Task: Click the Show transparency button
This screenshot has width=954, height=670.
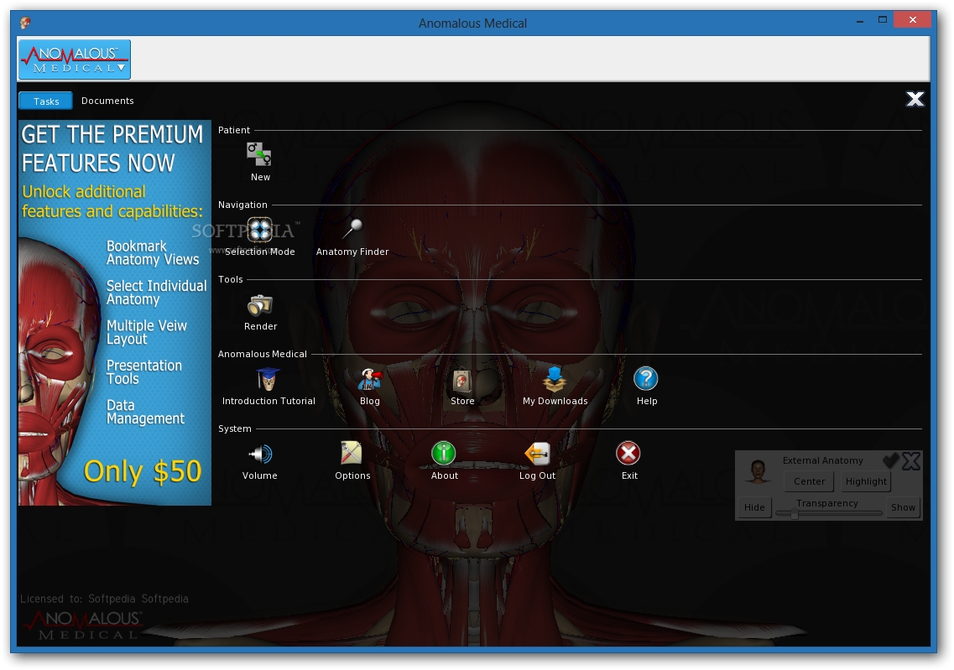Action: [x=903, y=507]
